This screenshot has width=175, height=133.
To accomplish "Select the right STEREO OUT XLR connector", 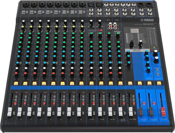I will [149, 5].
